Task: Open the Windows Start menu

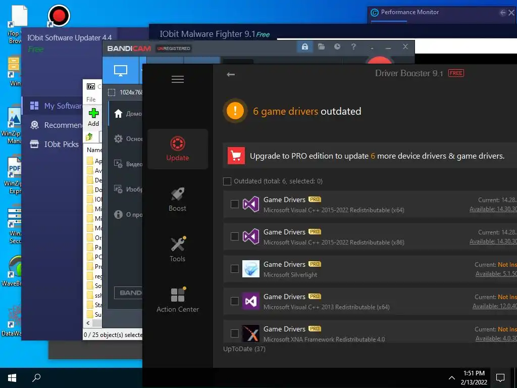Action: click(x=12, y=378)
